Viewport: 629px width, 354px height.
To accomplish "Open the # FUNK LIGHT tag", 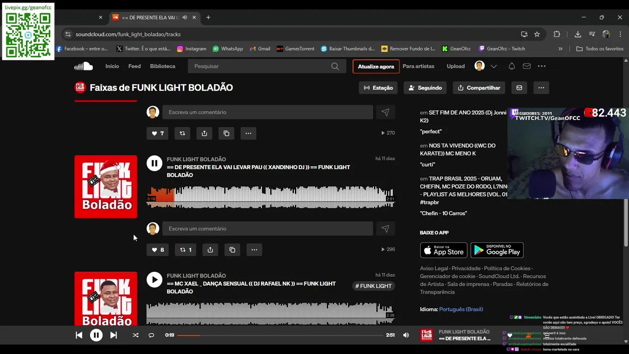I will [373, 286].
